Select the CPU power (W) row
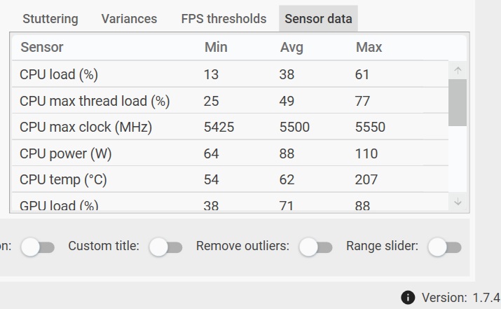Image resolution: width=501 pixels, height=309 pixels. coord(230,153)
